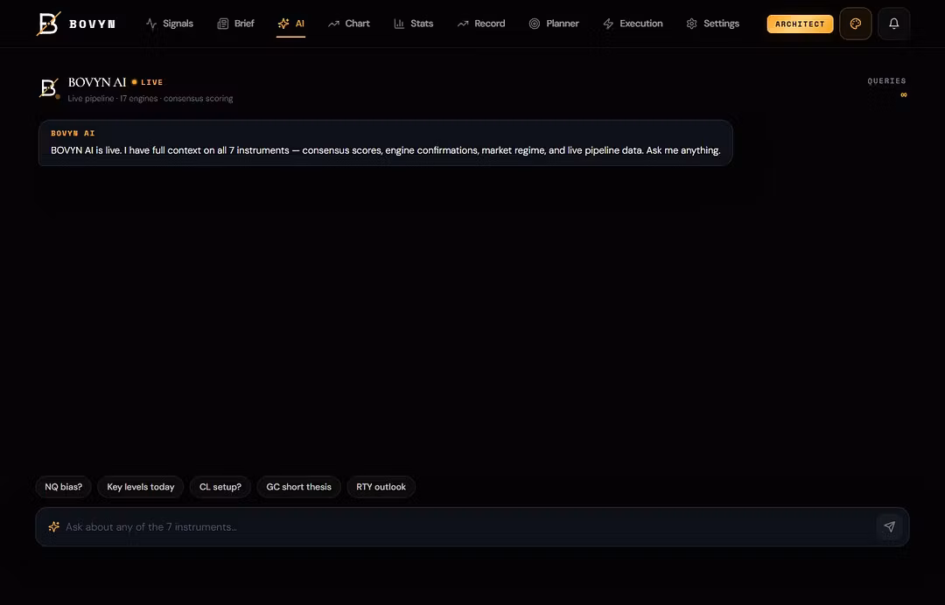Go to the Chart tab
945x605 pixels.
pyautogui.click(x=349, y=24)
